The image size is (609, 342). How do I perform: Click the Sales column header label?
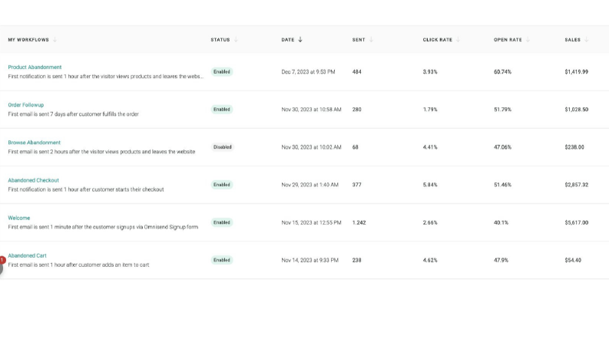(x=572, y=40)
